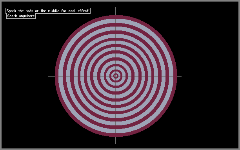Click the gray window border at the bottom
Image resolution: width=240 pixels, height=150 pixels.
point(120,149)
